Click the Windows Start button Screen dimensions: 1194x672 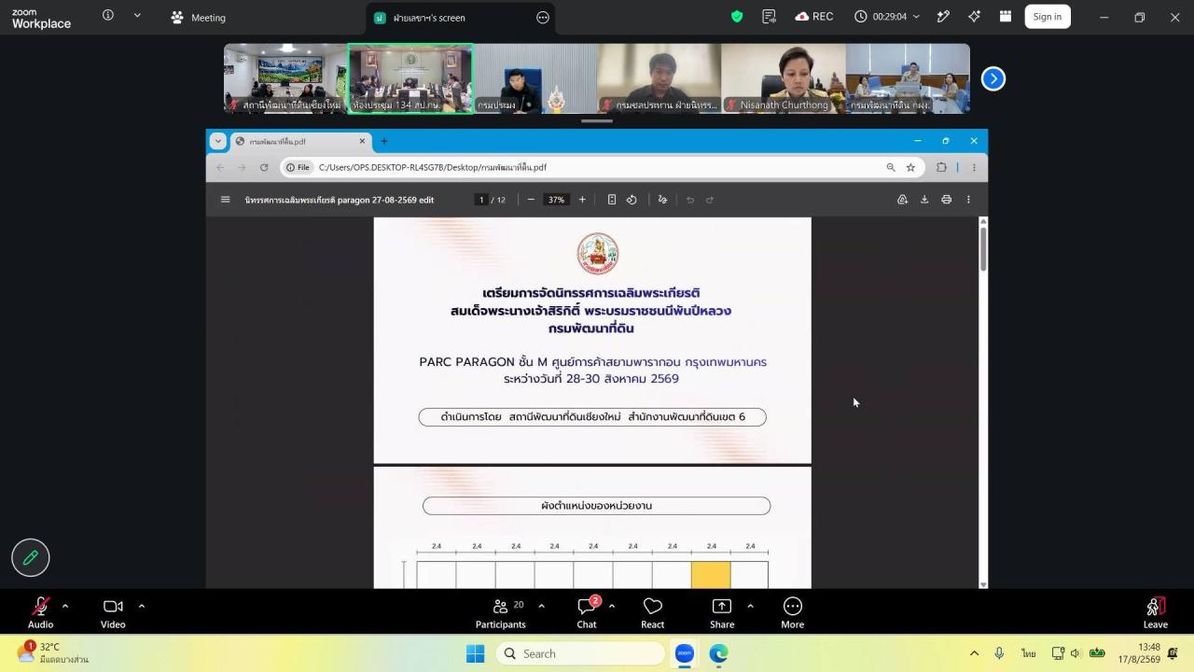coord(475,653)
